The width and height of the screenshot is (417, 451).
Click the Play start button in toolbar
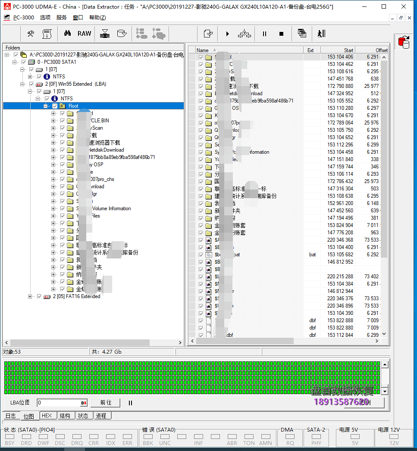pyautogui.click(x=228, y=34)
